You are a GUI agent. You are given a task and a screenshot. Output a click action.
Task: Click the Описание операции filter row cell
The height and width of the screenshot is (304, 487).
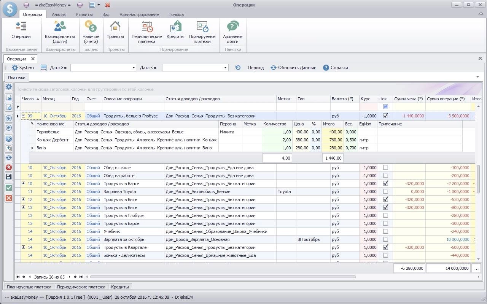(133, 107)
